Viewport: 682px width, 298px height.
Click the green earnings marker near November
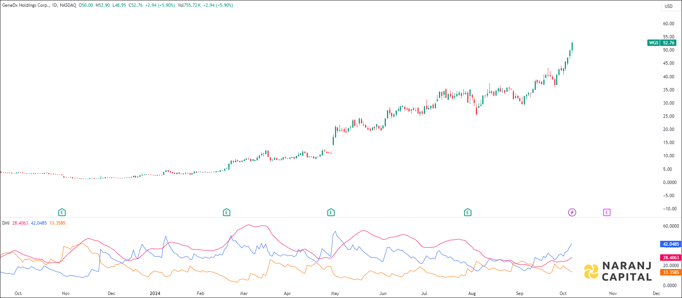click(62, 213)
